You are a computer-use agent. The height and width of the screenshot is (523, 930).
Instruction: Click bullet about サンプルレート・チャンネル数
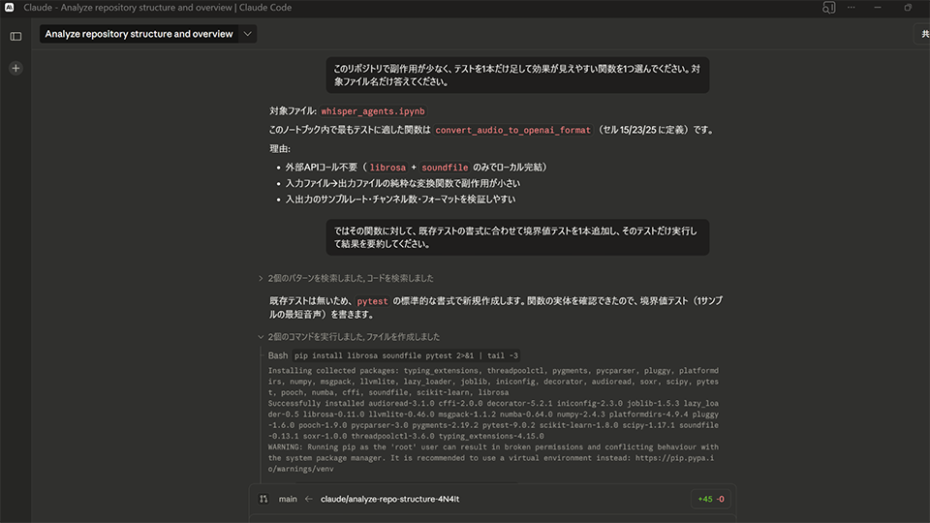(x=400, y=200)
